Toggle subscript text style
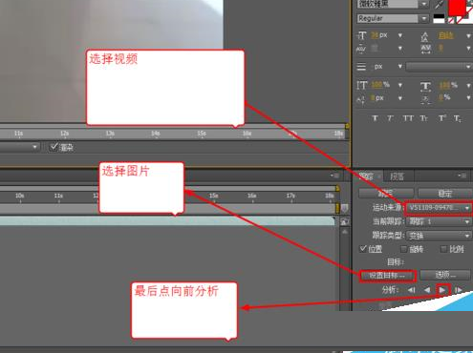This screenshot has width=473, height=353. [458, 119]
